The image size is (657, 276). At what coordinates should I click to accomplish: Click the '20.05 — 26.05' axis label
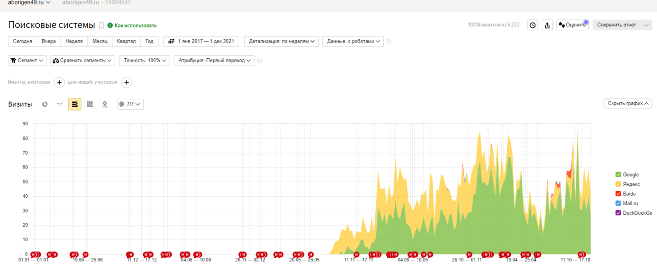pyautogui.click(x=304, y=260)
